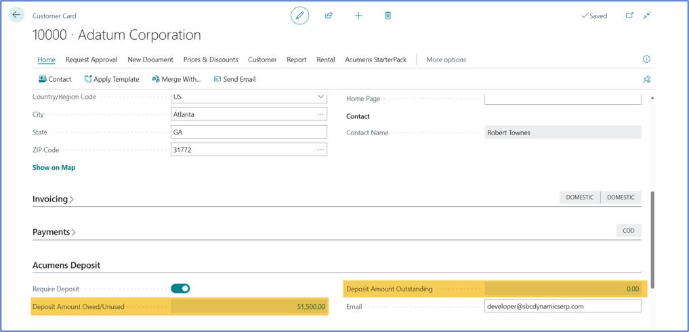Click More options
Viewport: 689px width, 332px height.
446,60
